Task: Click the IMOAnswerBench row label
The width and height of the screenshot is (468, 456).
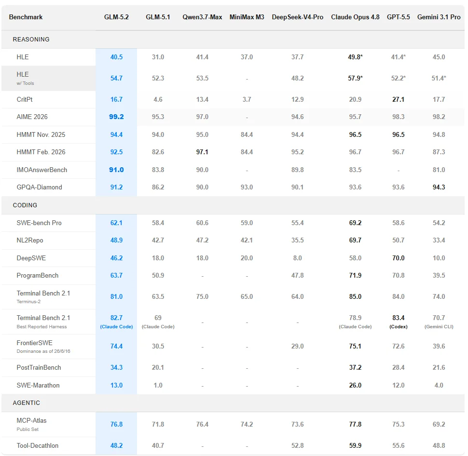Action: (x=42, y=170)
